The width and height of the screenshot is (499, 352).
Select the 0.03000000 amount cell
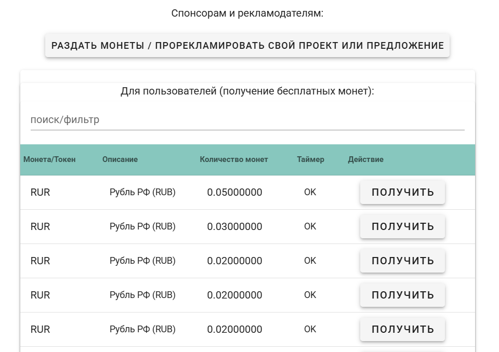click(x=234, y=227)
